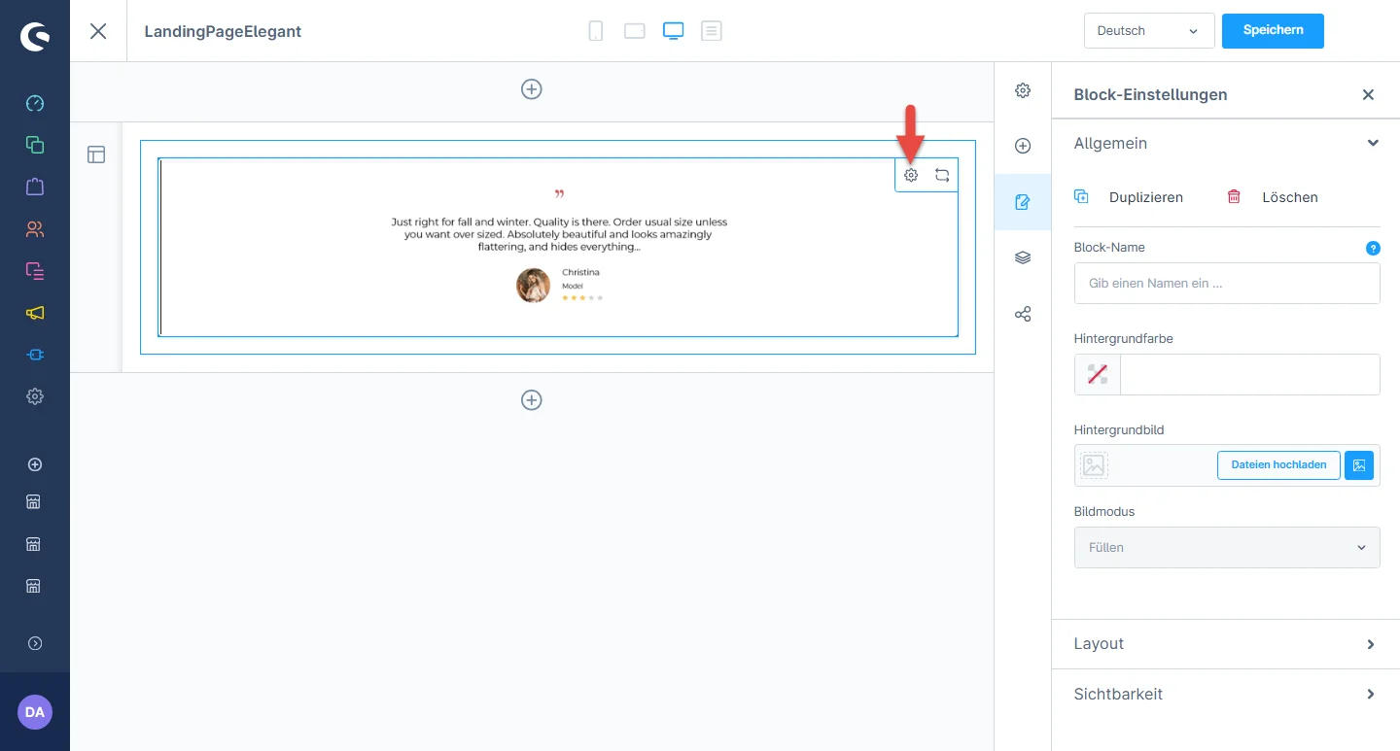Collapse the Allgemein section
The height and width of the screenshot is (751, 1400).
pos(1372,144)
